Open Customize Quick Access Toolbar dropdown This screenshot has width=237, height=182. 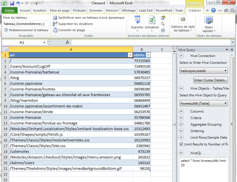[x=36, y=3]
